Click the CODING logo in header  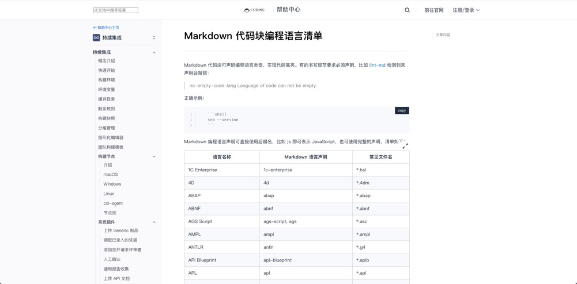click(254, 10)
